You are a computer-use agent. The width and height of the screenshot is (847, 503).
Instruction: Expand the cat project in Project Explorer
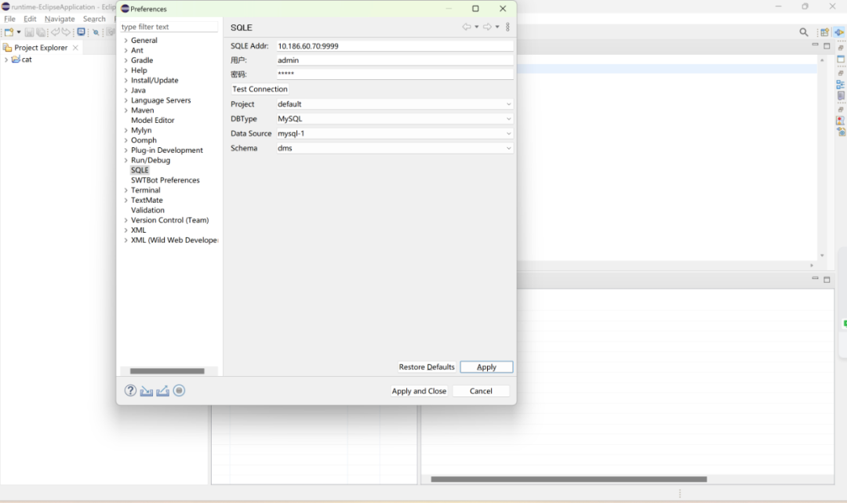6,60
